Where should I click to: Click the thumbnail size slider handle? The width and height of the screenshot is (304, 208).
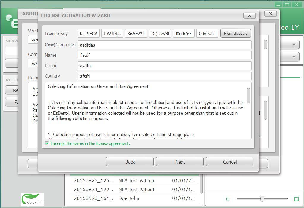pos(262,198)
